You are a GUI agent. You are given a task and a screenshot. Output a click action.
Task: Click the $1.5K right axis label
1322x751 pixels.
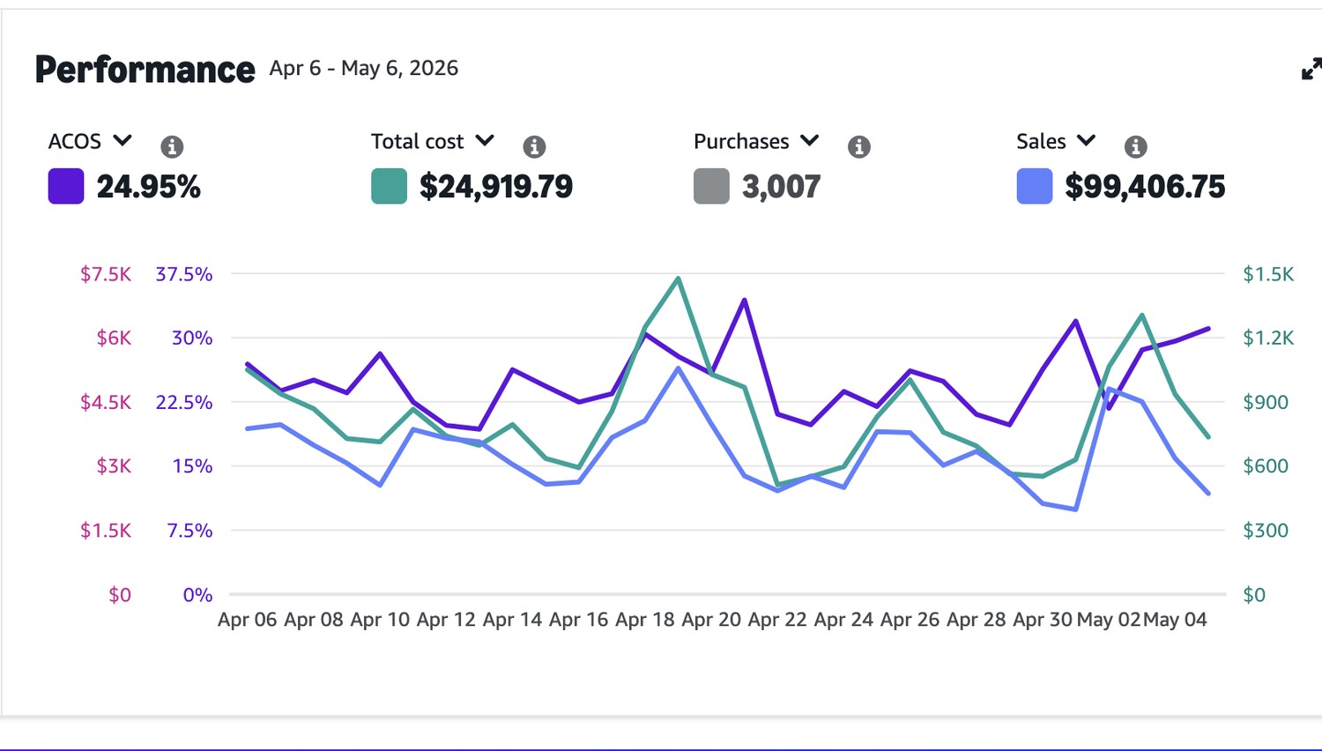tap(1268, 274)
